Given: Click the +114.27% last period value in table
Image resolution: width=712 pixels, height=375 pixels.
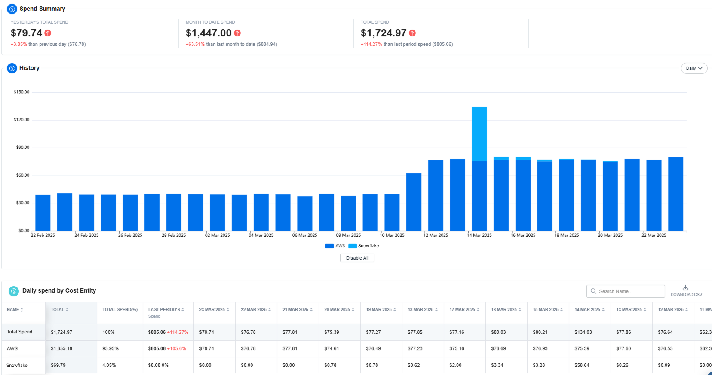Looking at the screenshot, I should [x=178, y=332].
